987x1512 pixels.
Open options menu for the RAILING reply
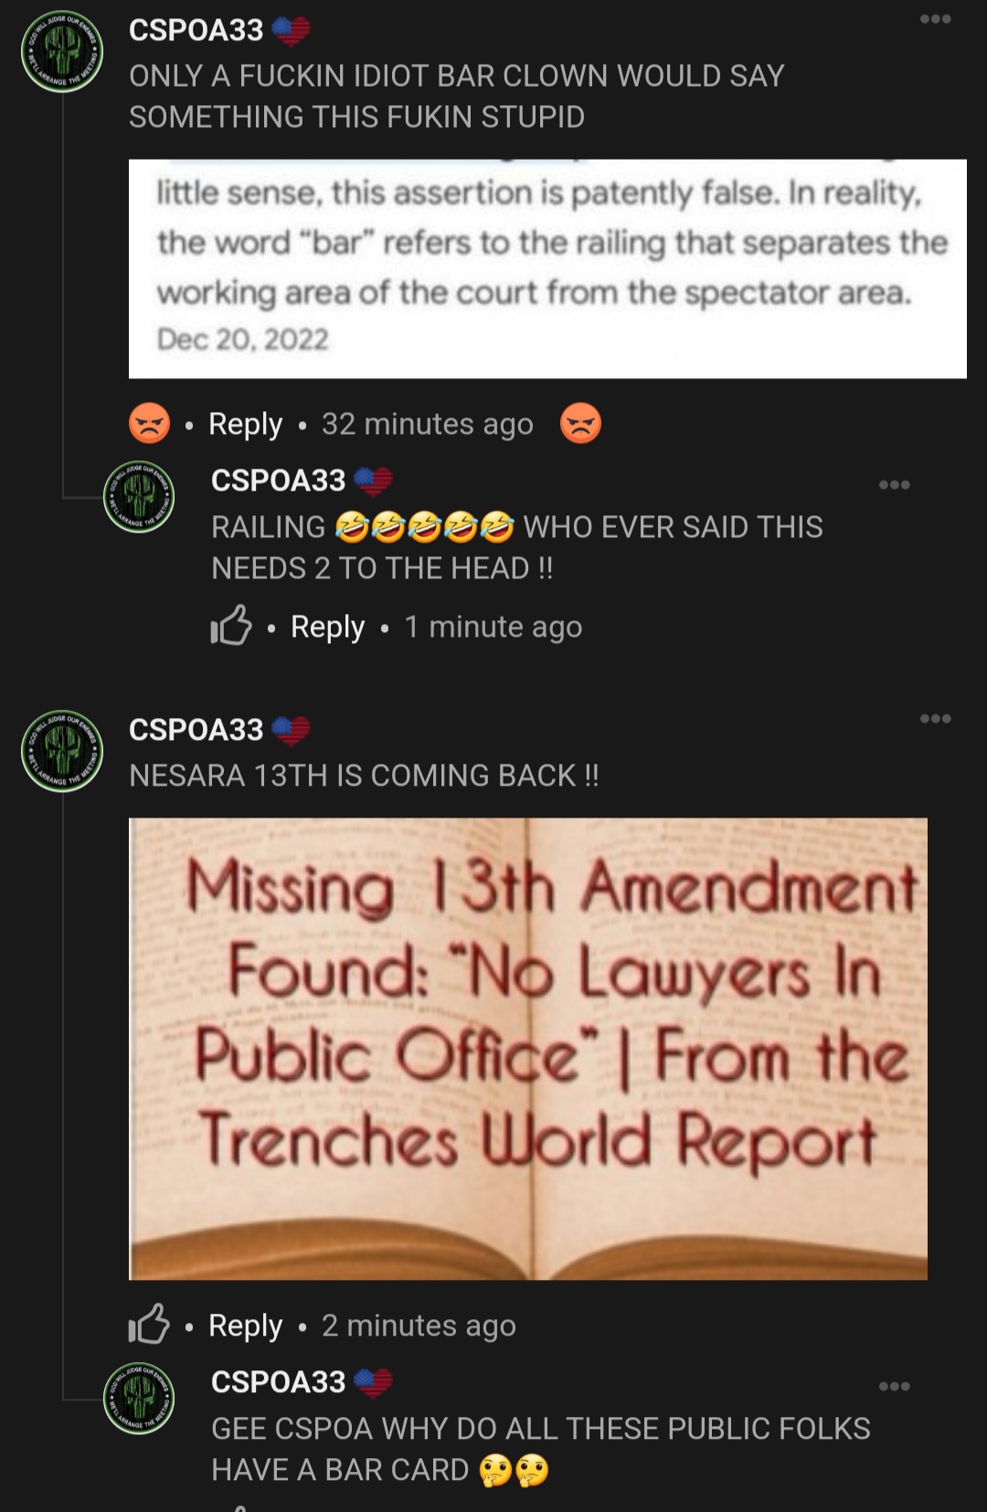(894, 485)
